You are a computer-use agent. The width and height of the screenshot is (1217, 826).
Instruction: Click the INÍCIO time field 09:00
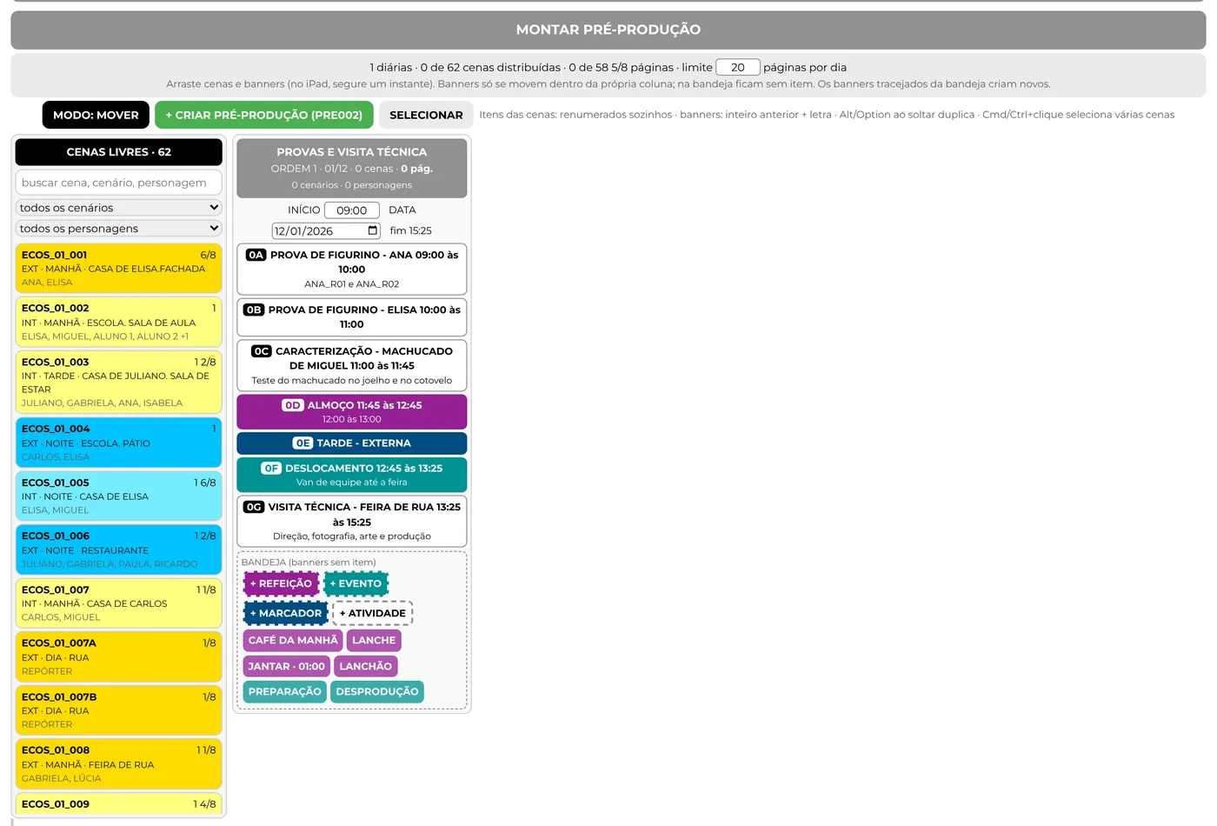click(352, 210)
